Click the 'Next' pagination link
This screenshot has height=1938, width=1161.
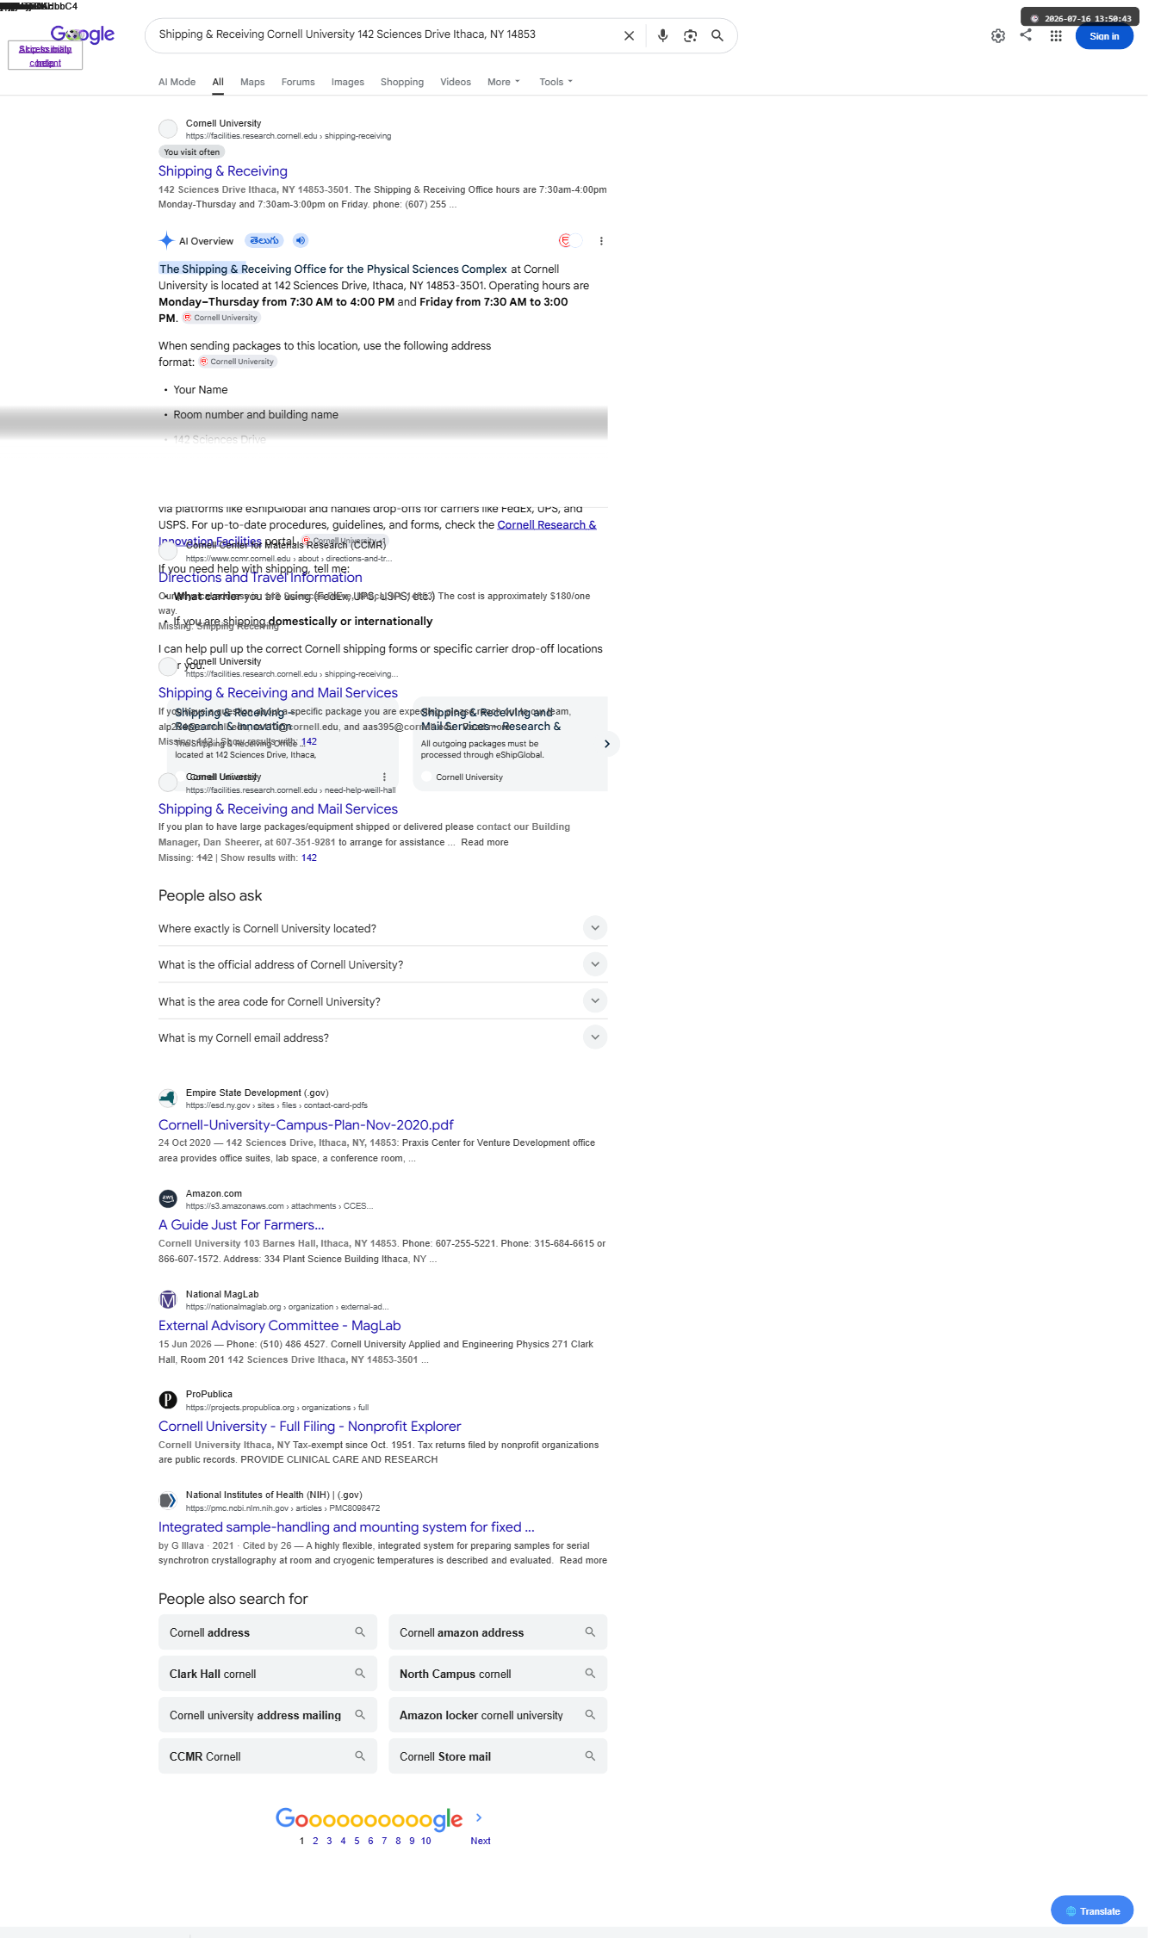tap(481, 1841)
